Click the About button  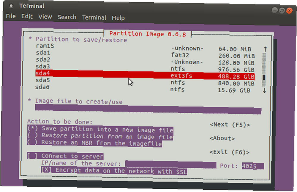coord(222,138)
